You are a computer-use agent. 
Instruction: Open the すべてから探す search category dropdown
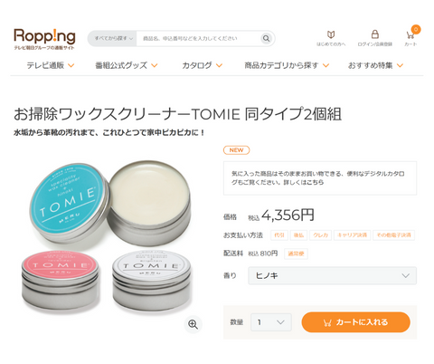tap(112, 38)
